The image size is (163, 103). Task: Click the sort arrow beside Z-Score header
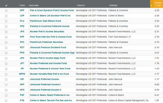tap(152, 6)
